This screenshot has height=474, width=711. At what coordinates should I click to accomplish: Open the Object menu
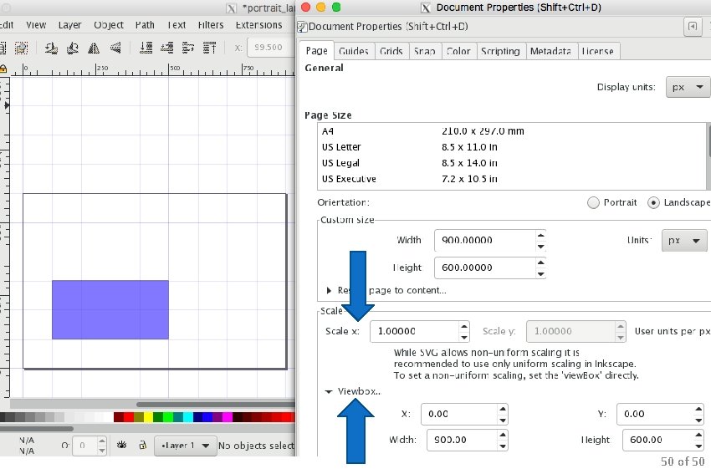point(109,25)
